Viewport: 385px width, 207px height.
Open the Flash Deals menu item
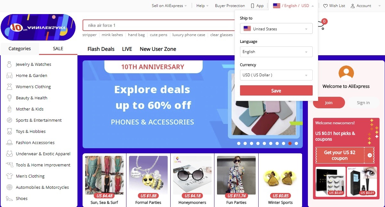coord(101,49)
